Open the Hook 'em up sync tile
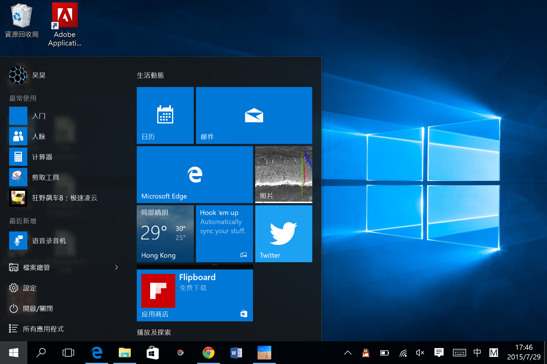Screen dimensions: 547x364 click(x=224, y=234)
